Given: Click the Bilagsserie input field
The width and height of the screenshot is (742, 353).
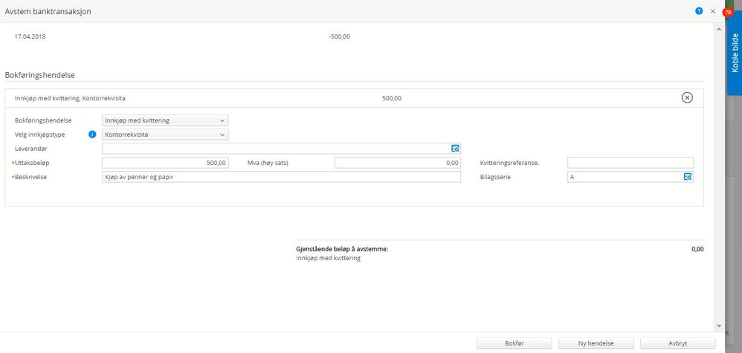Looking at the screenshot, I should [x=630, y=177].
